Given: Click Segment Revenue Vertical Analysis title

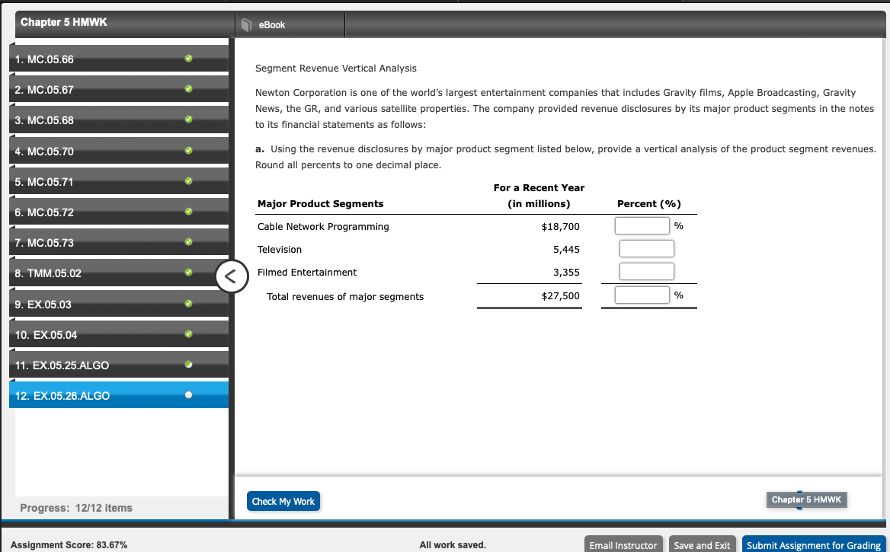Looking at the screenshot, I should point(336,68).
